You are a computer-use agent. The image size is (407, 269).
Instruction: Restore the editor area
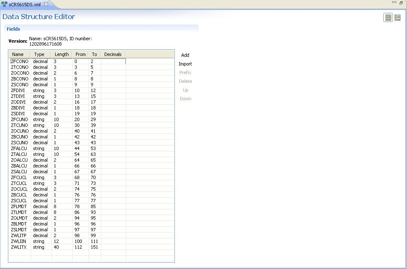[x=401, y=2]
